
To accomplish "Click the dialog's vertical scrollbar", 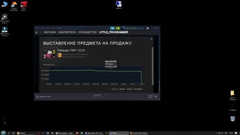I will [x=153, y=66].
